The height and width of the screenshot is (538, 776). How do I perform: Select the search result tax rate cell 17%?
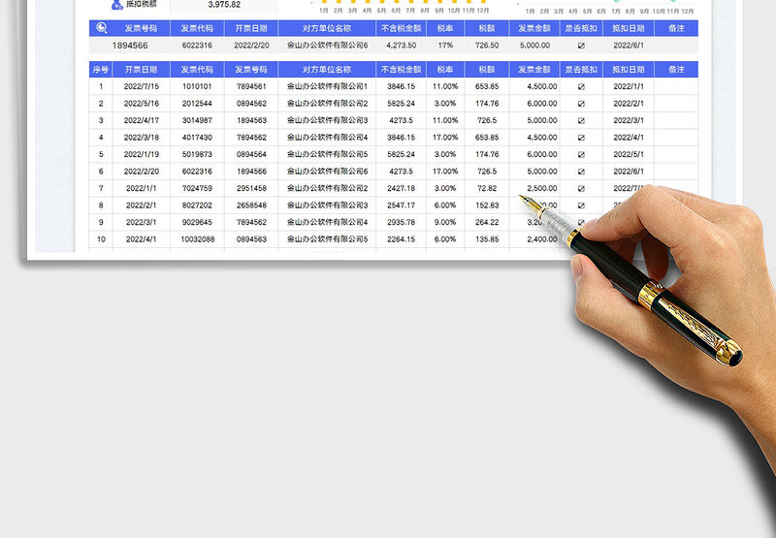coord(445,46)
